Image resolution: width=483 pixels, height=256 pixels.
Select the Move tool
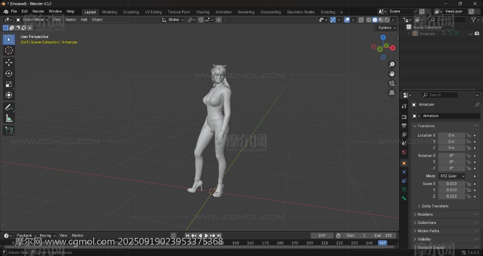(9, 62)
